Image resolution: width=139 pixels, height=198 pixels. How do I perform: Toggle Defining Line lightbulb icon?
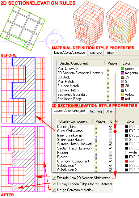click(x=96, y=127)
